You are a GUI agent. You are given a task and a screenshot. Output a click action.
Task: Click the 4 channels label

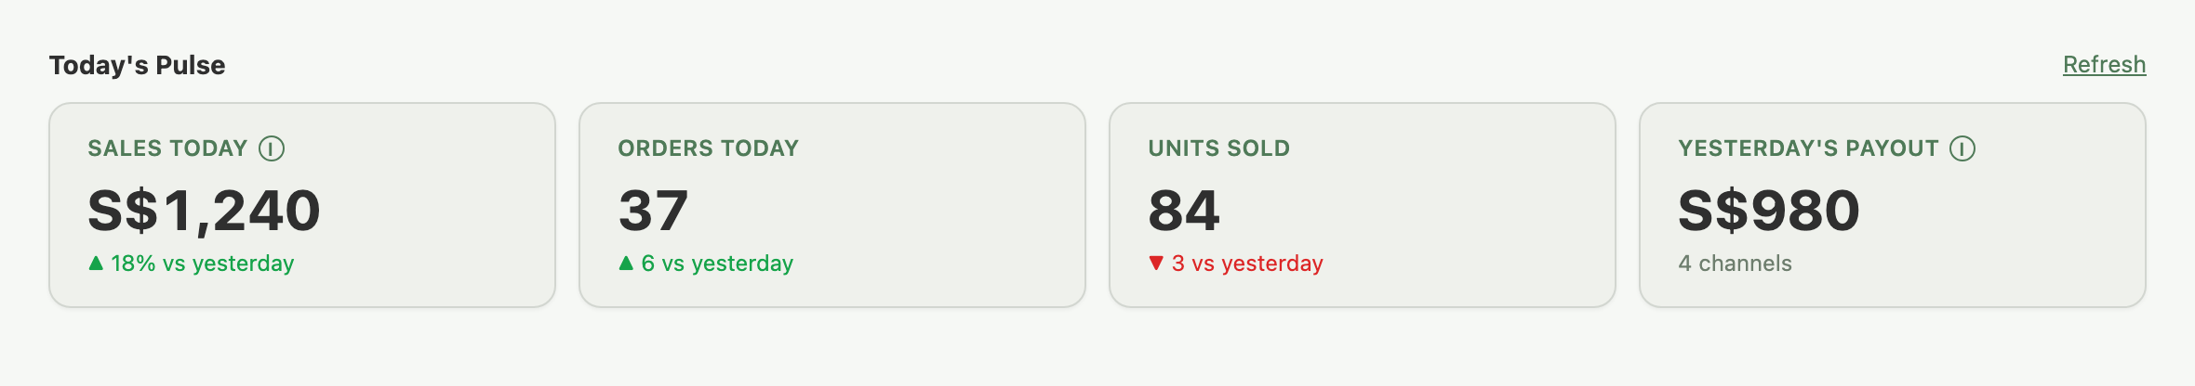point(1735,264)
